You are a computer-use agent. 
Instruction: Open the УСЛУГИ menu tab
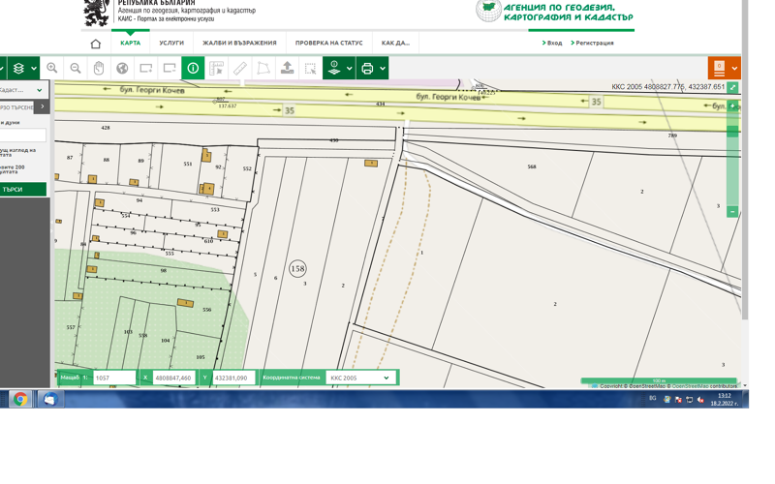171,43
